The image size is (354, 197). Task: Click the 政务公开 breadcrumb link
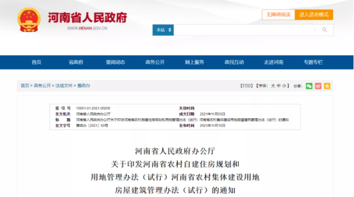(x=42, y=86)
